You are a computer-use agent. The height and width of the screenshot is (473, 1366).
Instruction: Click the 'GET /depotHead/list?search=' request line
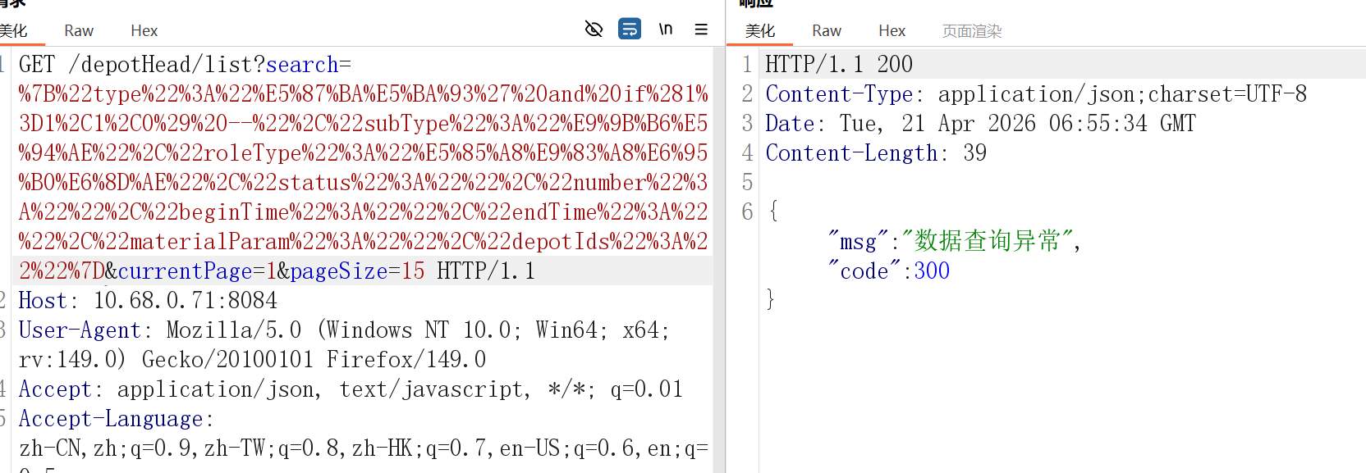(185, 64)
